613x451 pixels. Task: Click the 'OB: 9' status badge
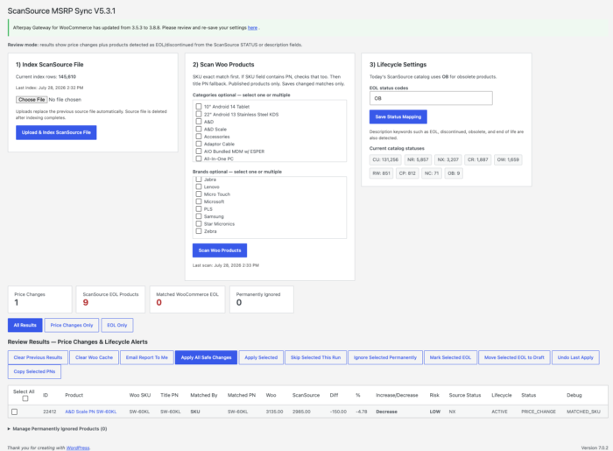coord(454,173)
